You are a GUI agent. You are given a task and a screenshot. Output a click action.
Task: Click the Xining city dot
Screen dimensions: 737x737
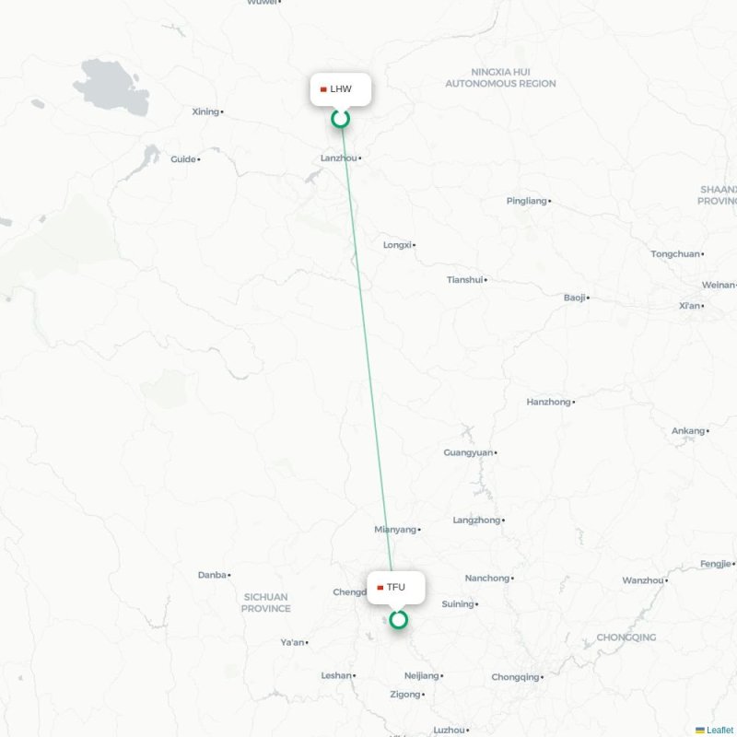coord(222,111)
